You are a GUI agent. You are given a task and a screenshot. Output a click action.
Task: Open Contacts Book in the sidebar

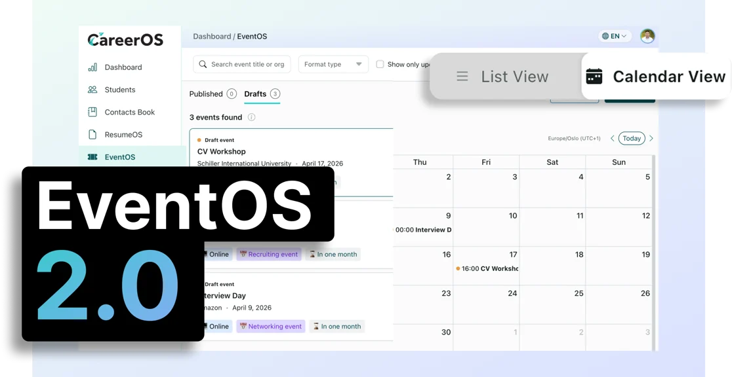coord(130,112)
